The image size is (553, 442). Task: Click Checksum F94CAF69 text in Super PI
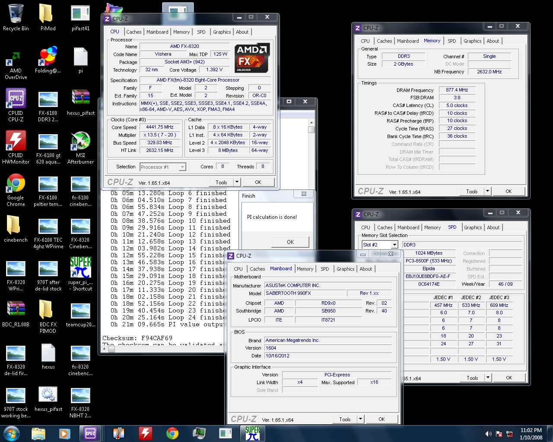[137, 338]
